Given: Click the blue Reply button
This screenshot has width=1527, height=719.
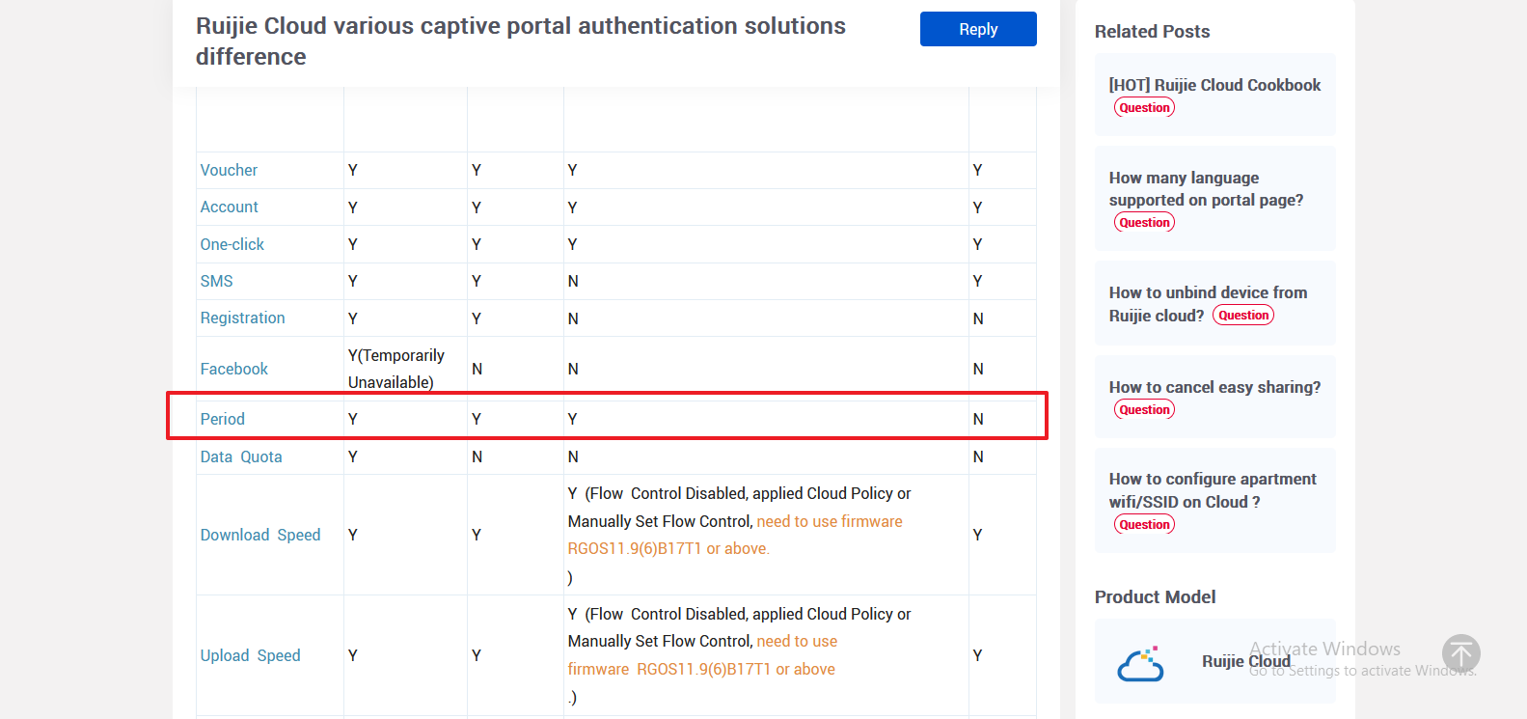Looking at the screenshot, I should pos(978,29).
